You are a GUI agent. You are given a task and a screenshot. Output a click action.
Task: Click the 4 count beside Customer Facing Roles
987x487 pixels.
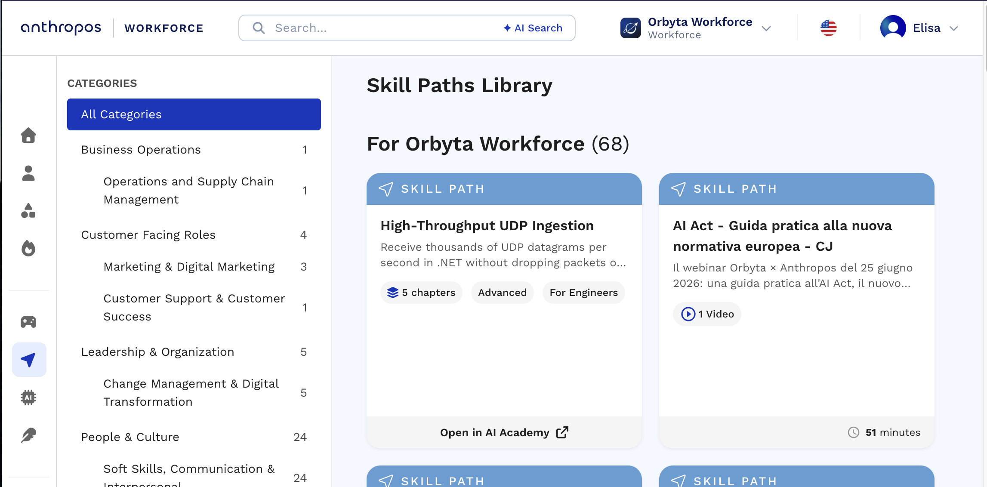click(303, 235)
